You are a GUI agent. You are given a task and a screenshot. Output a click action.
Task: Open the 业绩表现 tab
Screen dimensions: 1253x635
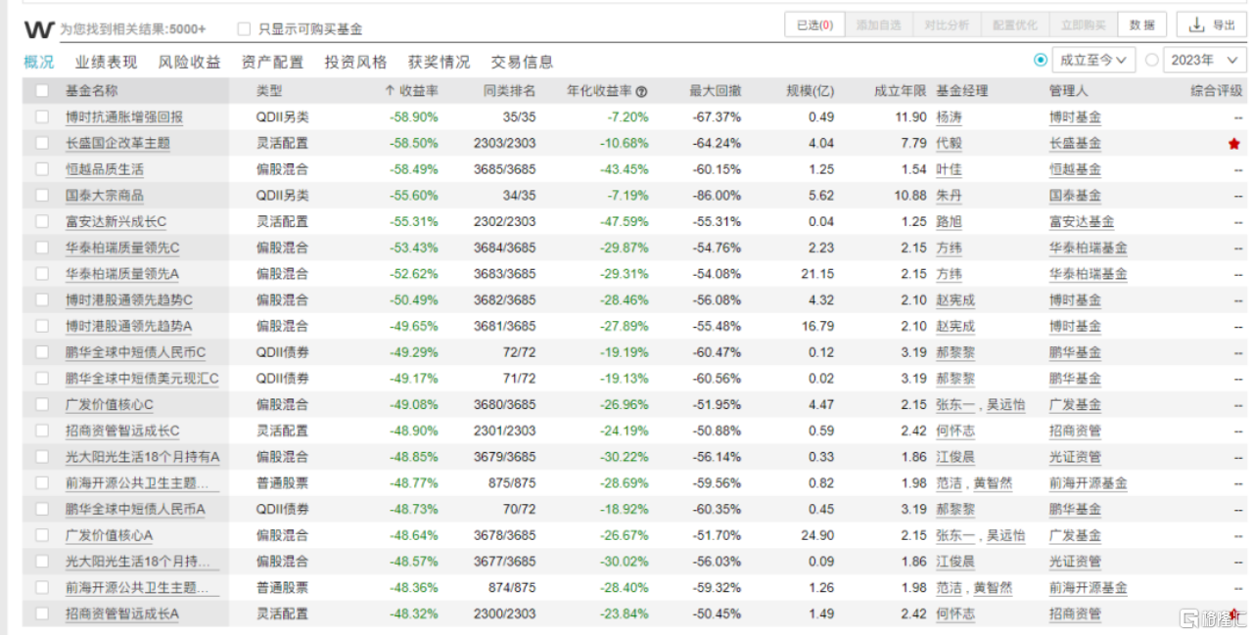click(x=106, y=62)
